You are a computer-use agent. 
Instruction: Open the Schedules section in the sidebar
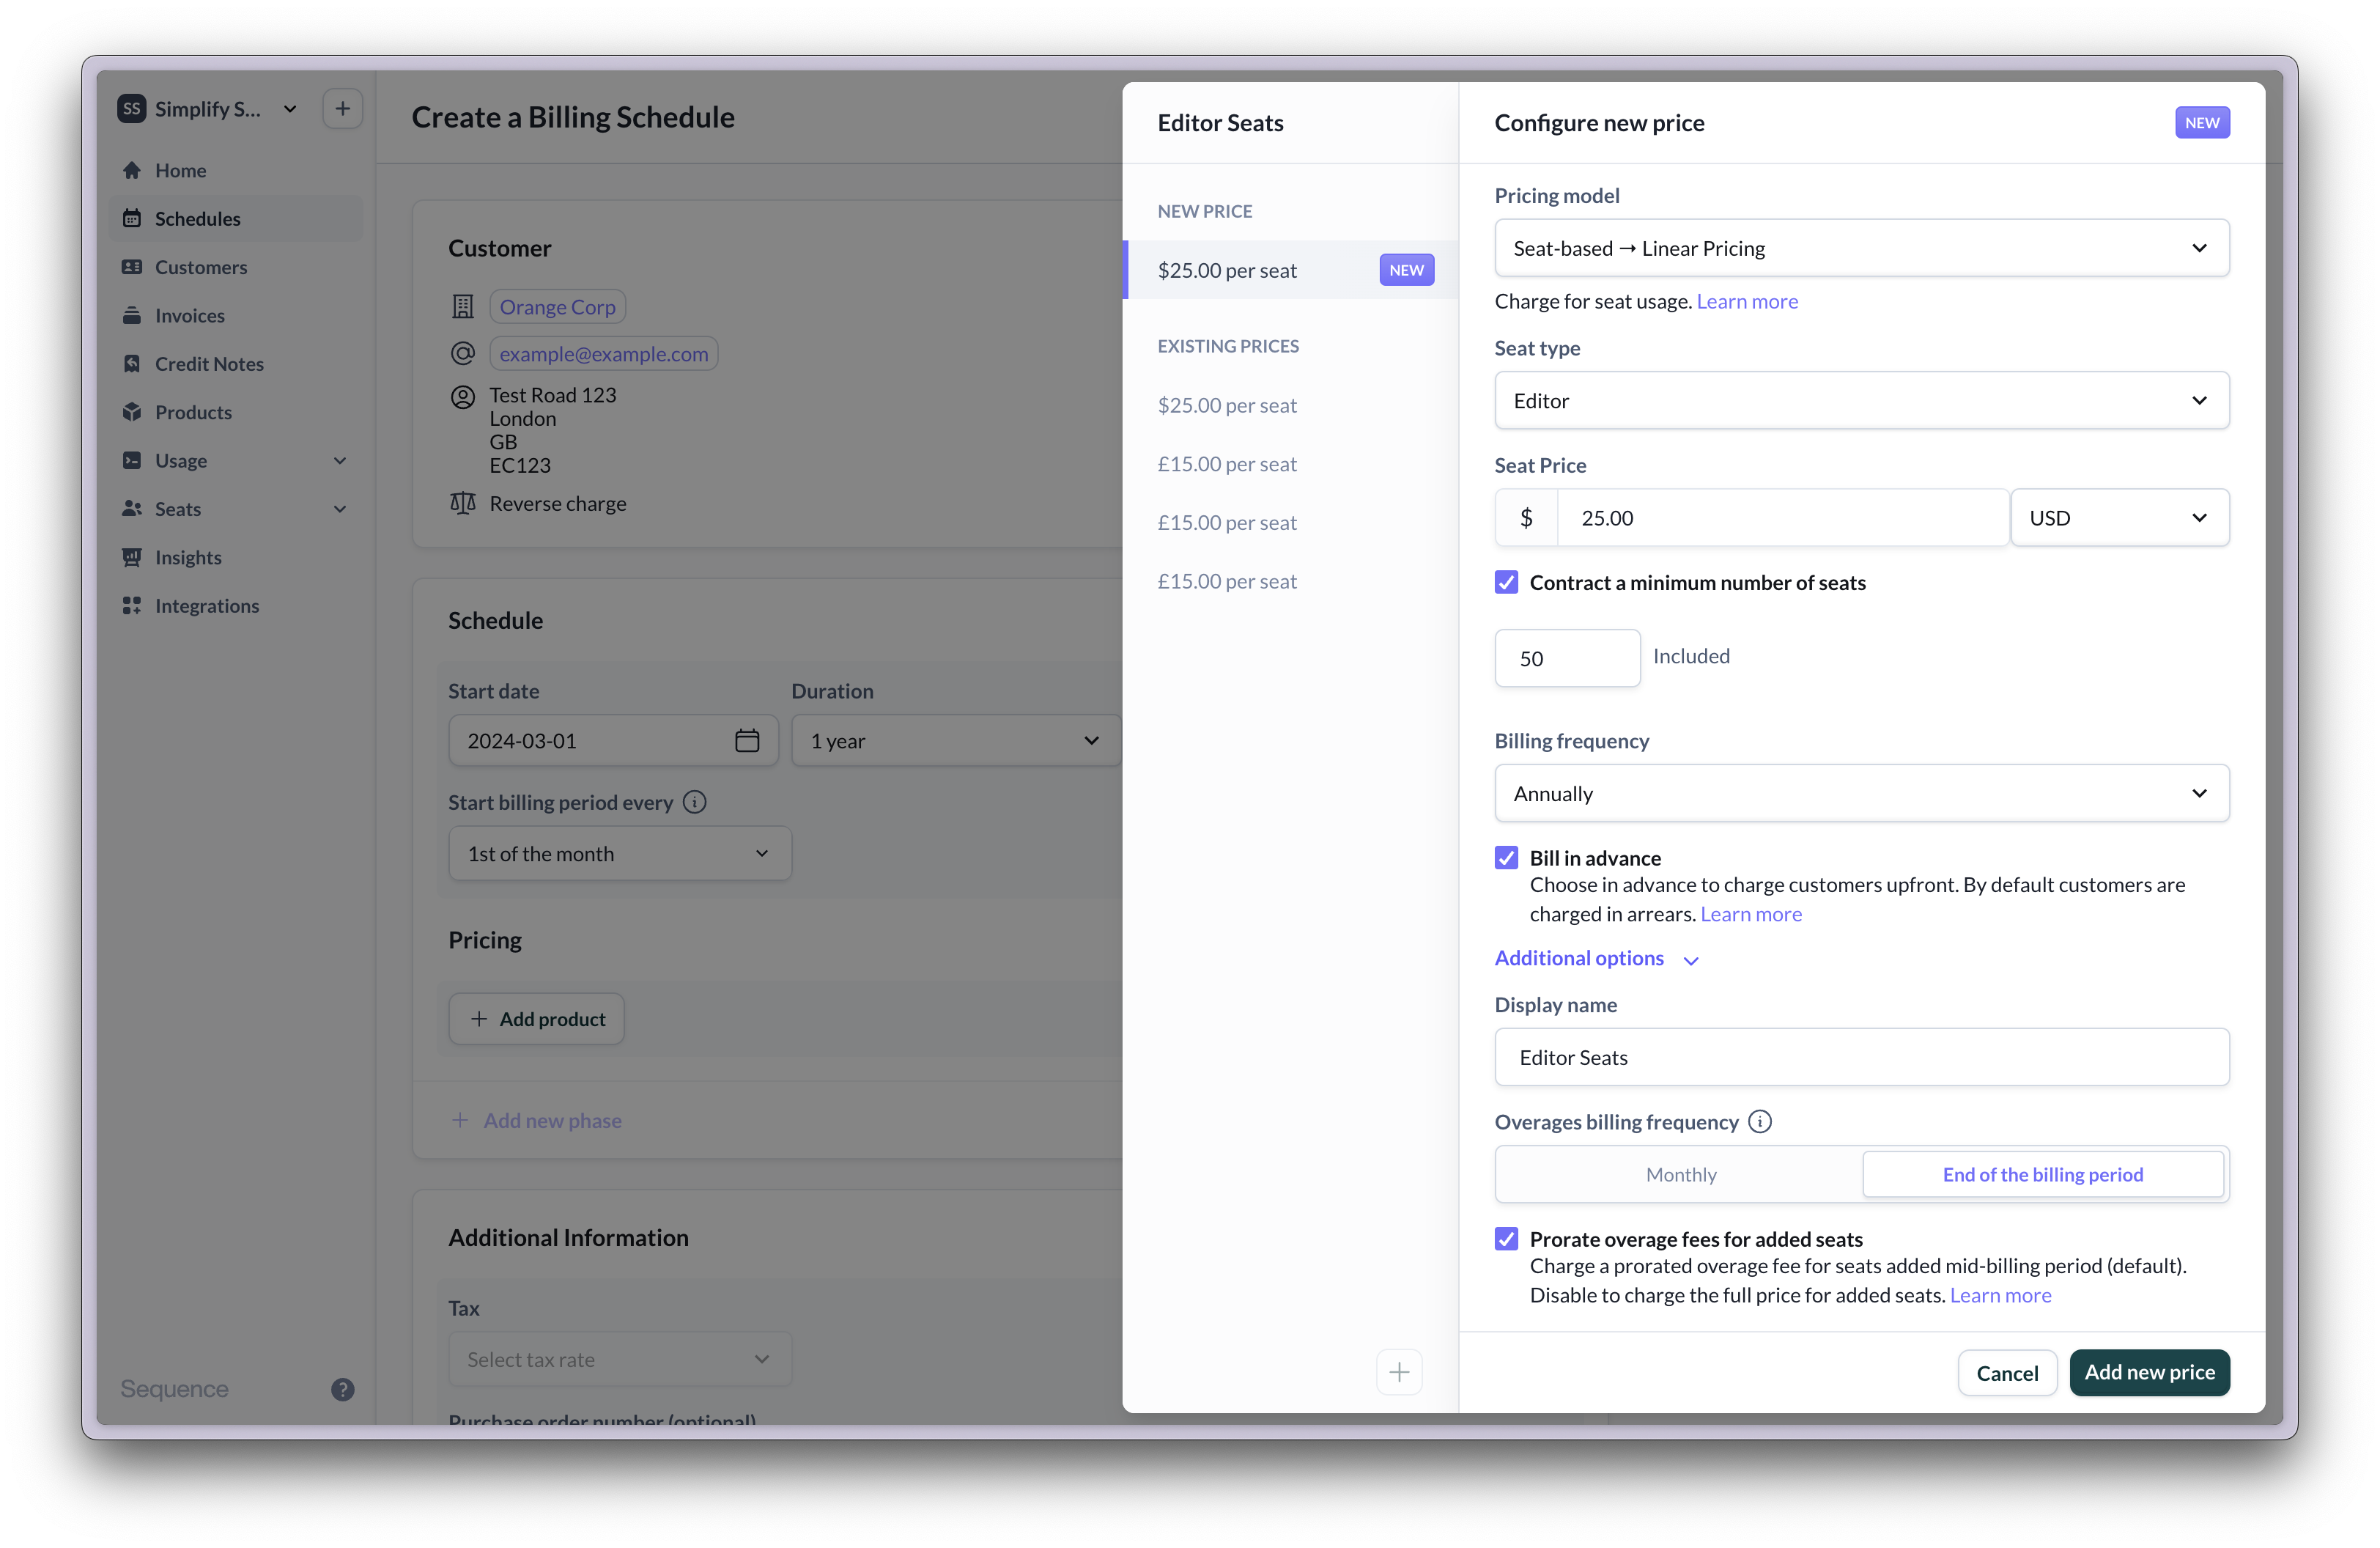pyautogui.click(x=197, y=218)
